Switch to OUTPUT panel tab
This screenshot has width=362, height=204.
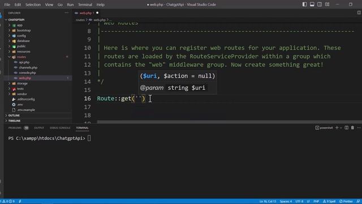pos(39,128)
